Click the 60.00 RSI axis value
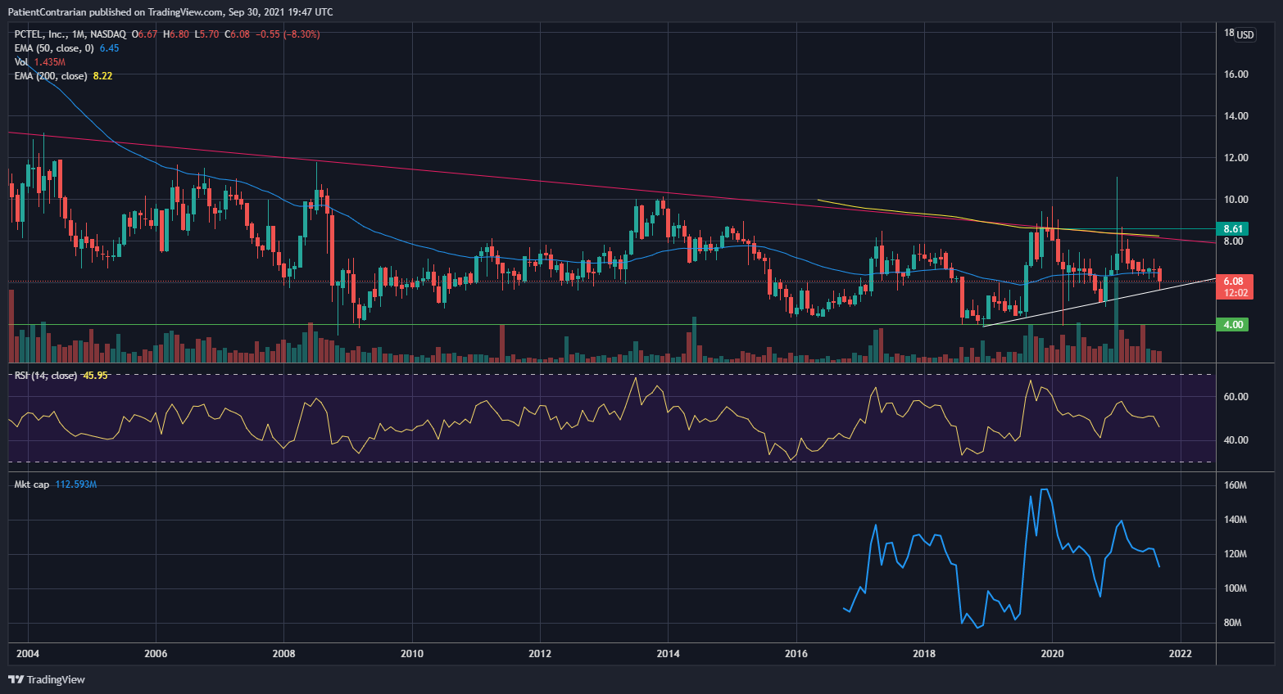1283x694 pixels. (1235, 397)
